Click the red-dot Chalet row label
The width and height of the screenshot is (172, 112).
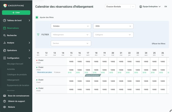point(41,60)
